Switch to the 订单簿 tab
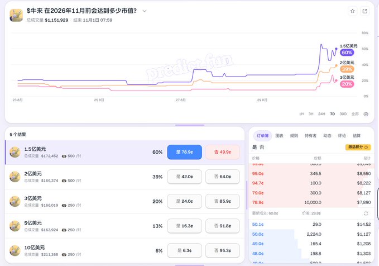 coord(262,136)
